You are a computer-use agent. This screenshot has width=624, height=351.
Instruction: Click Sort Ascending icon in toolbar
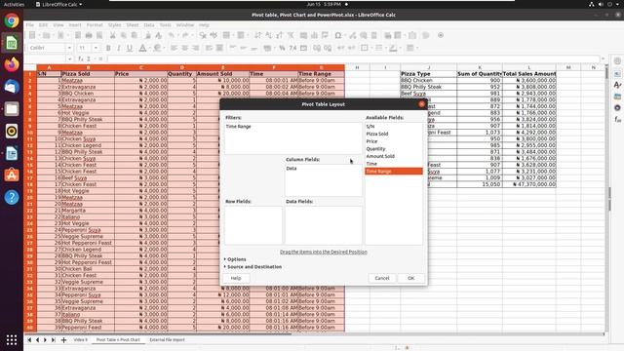tap(269, 35)
